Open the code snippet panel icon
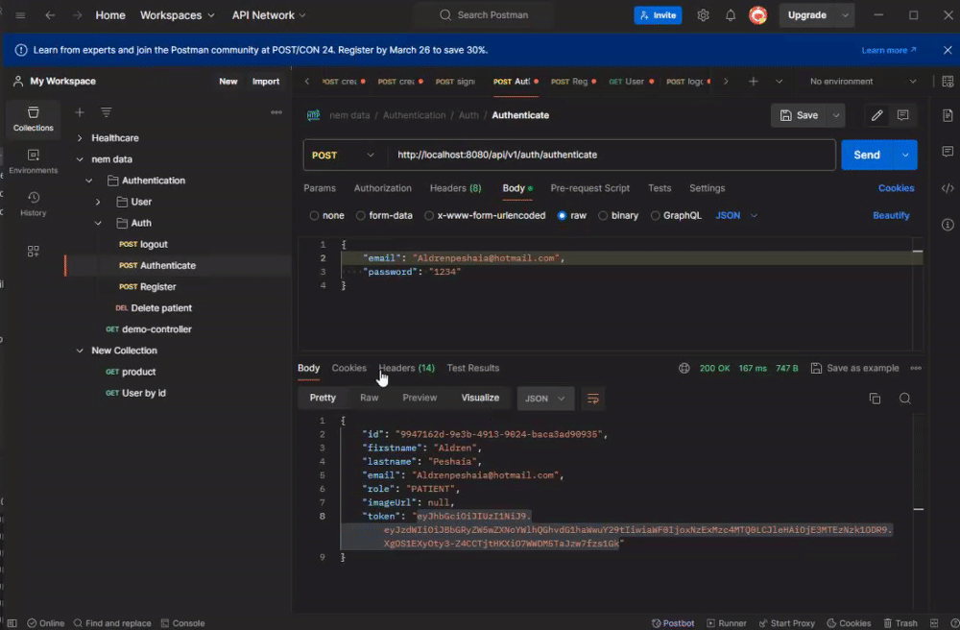960x630 pixels. coord(948,188)
